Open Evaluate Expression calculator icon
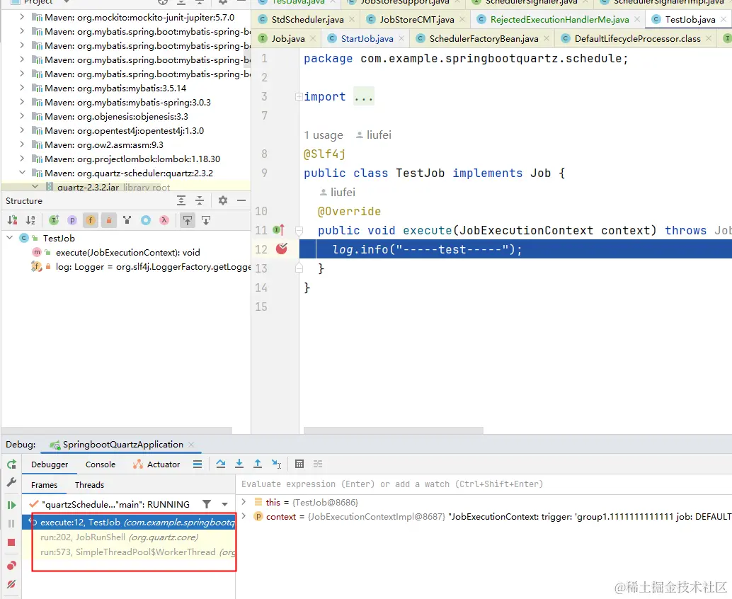 pyautogui.click(x=299, y=464)
